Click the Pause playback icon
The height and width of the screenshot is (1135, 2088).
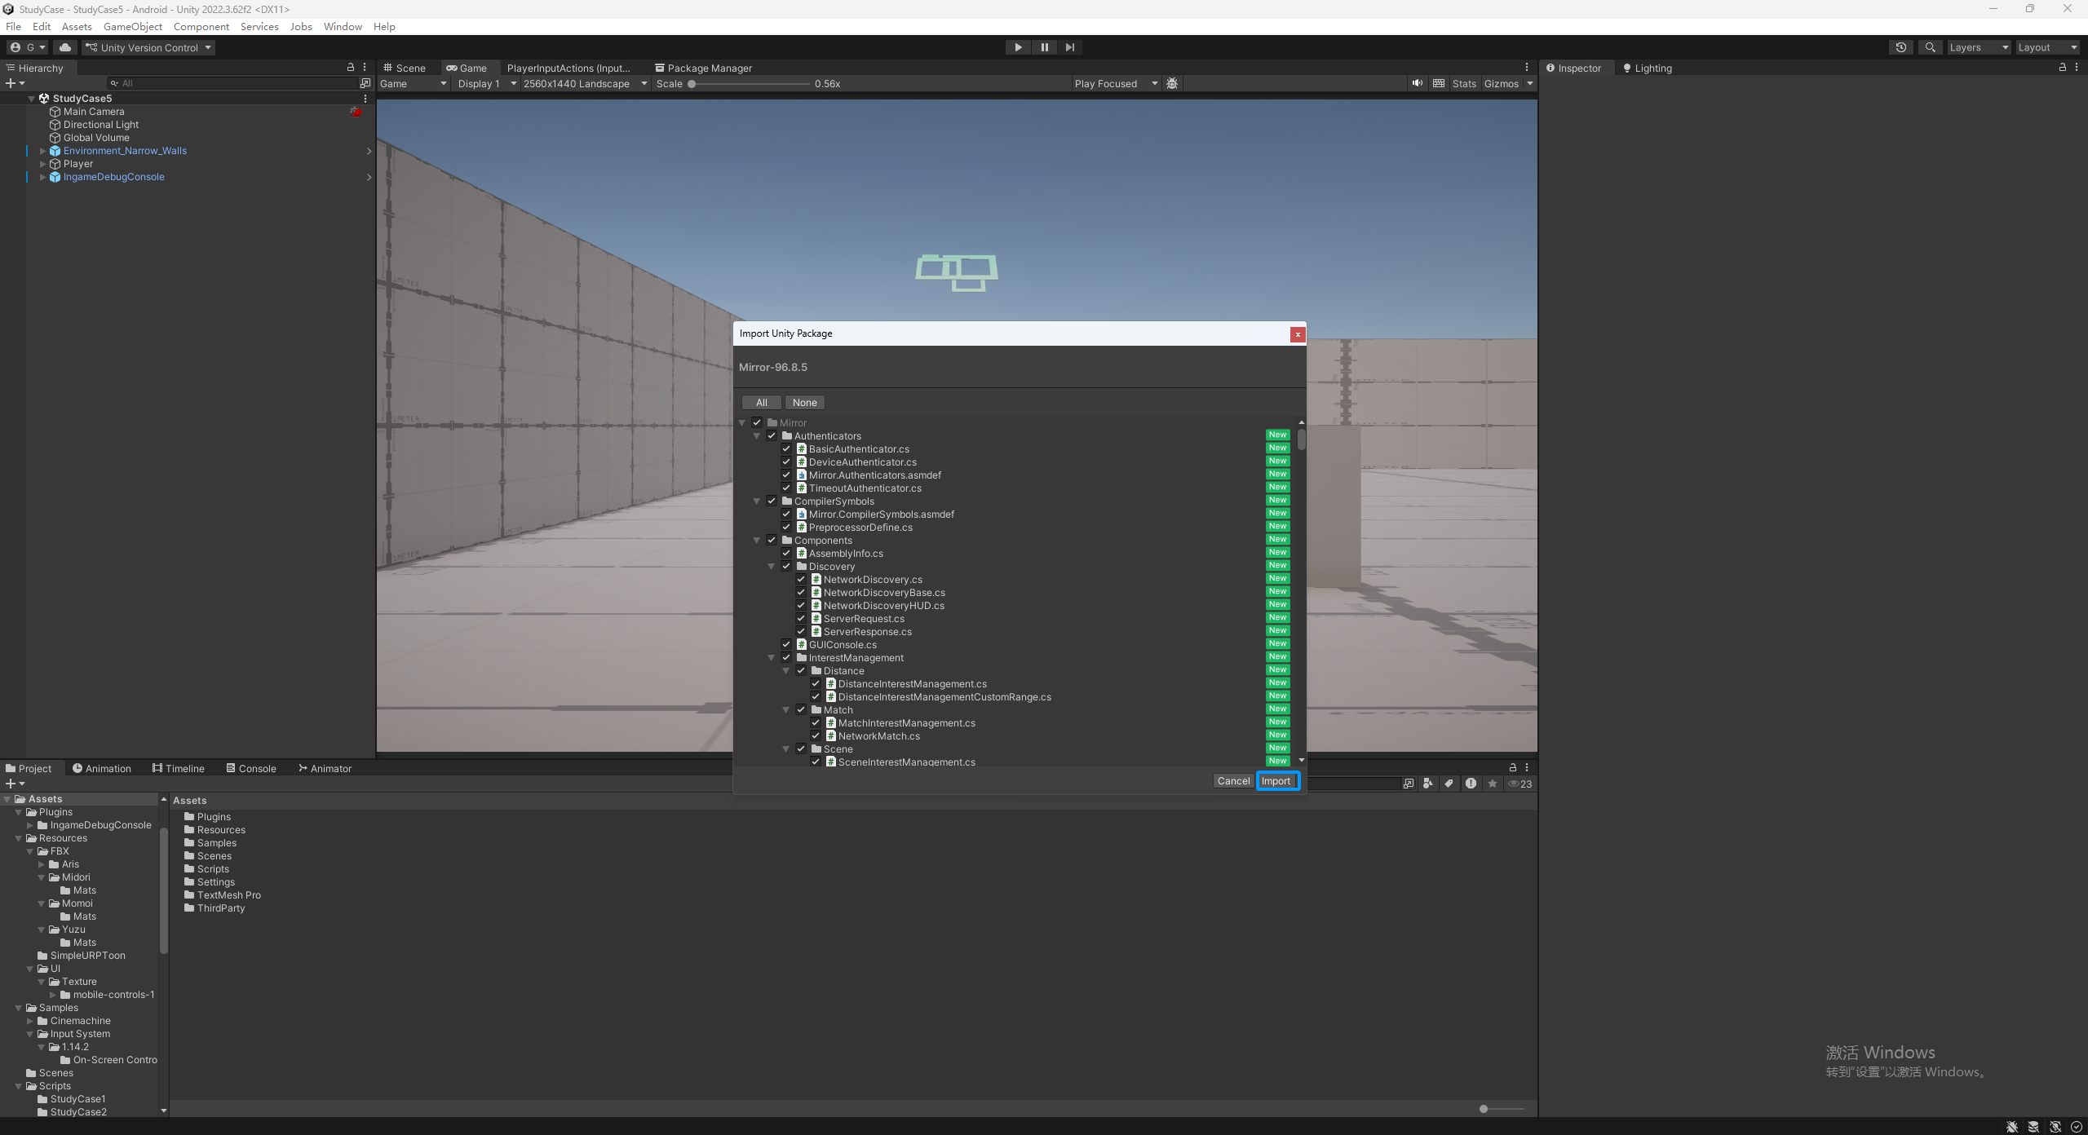click(x=1044, y=47)
